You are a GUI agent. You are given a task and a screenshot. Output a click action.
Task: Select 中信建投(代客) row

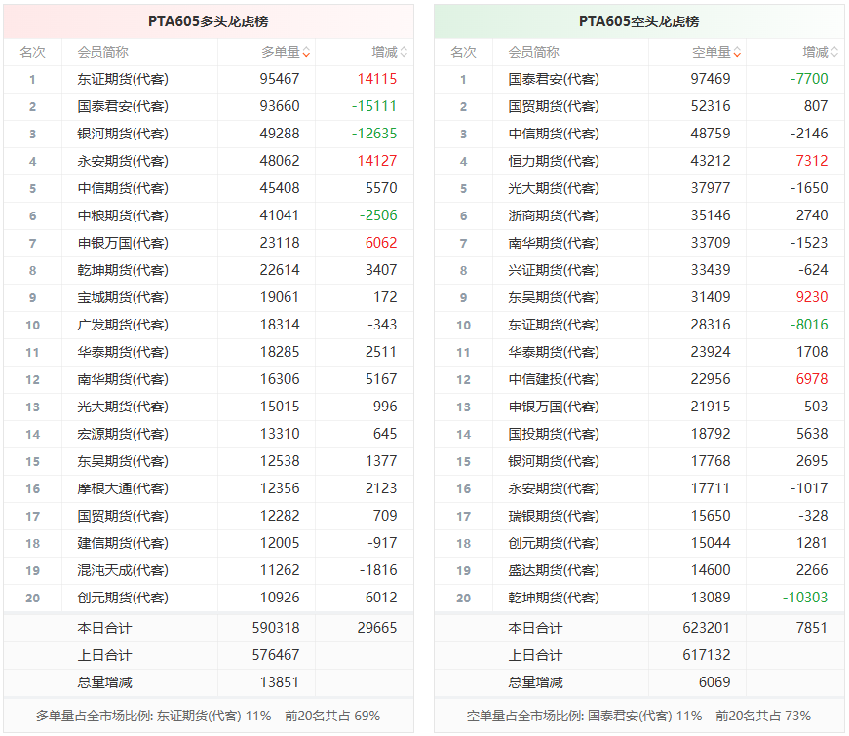[638, 379]
